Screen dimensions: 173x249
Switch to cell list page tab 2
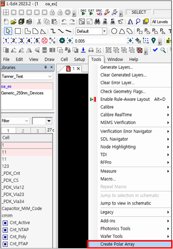tap(23, 131)
